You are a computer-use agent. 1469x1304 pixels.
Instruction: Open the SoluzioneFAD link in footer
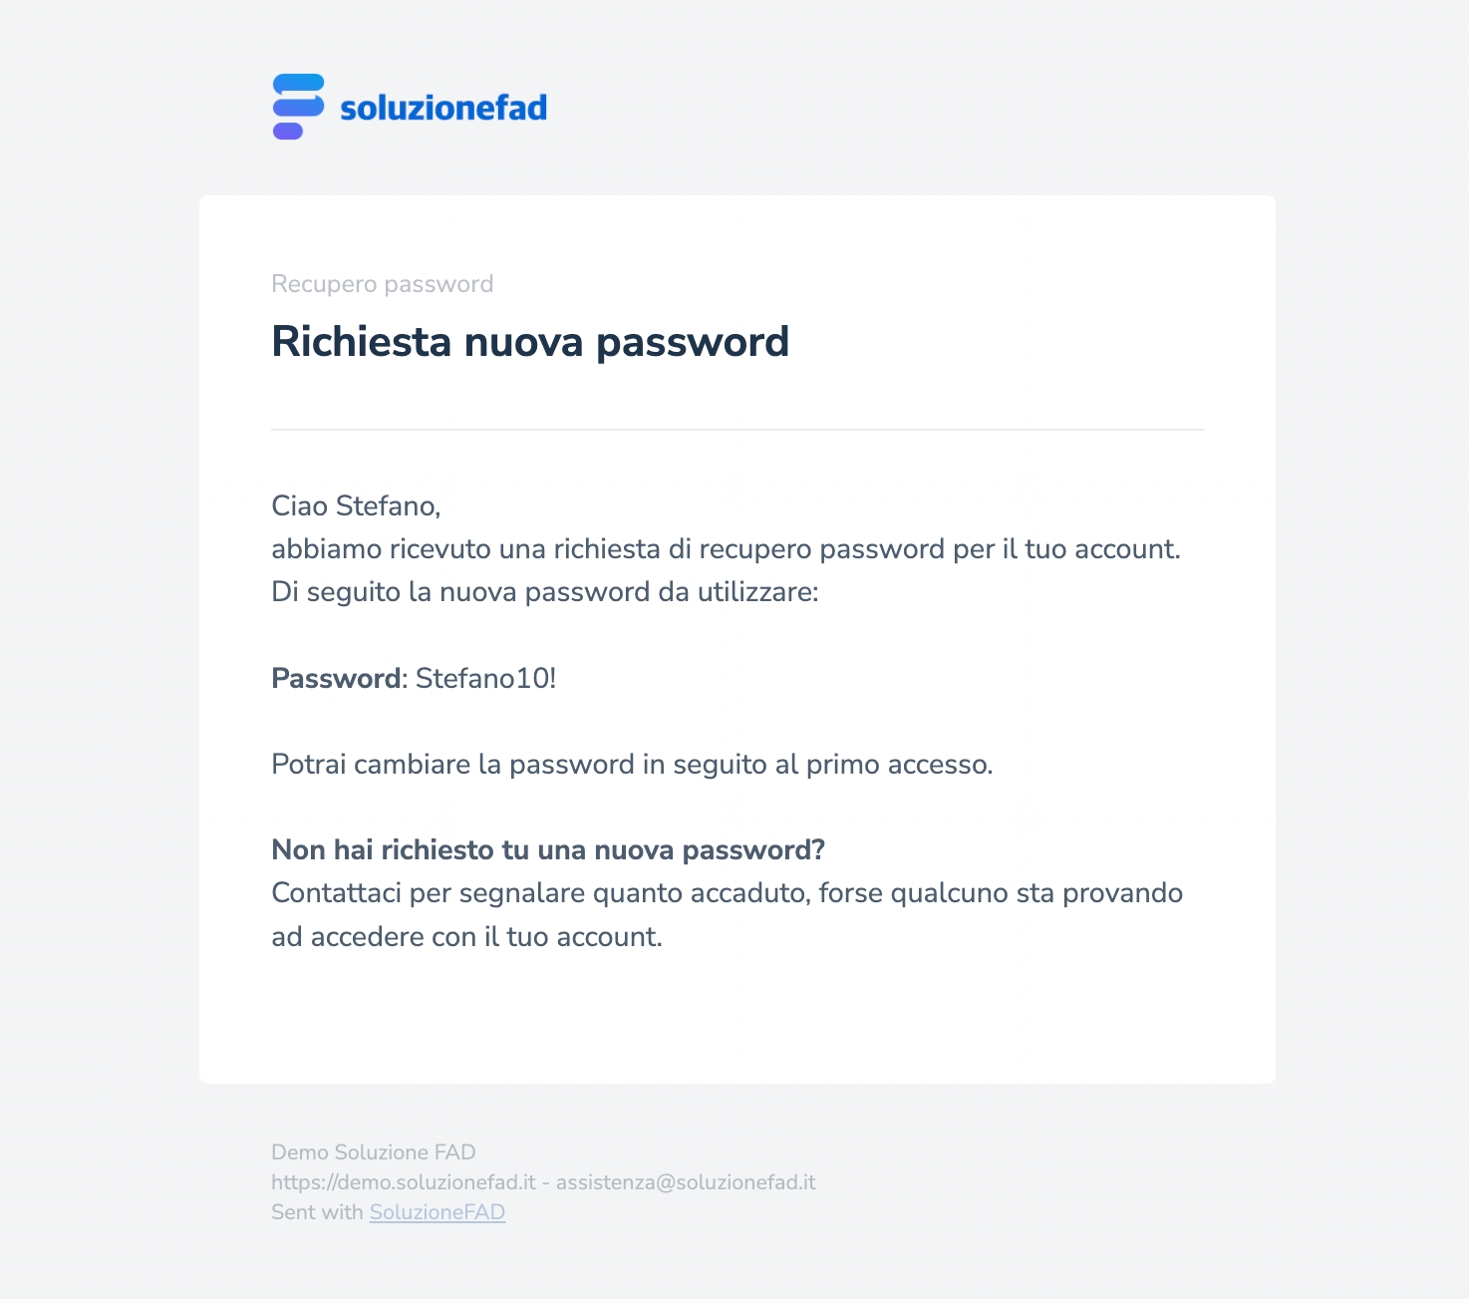coord(438,1212)
